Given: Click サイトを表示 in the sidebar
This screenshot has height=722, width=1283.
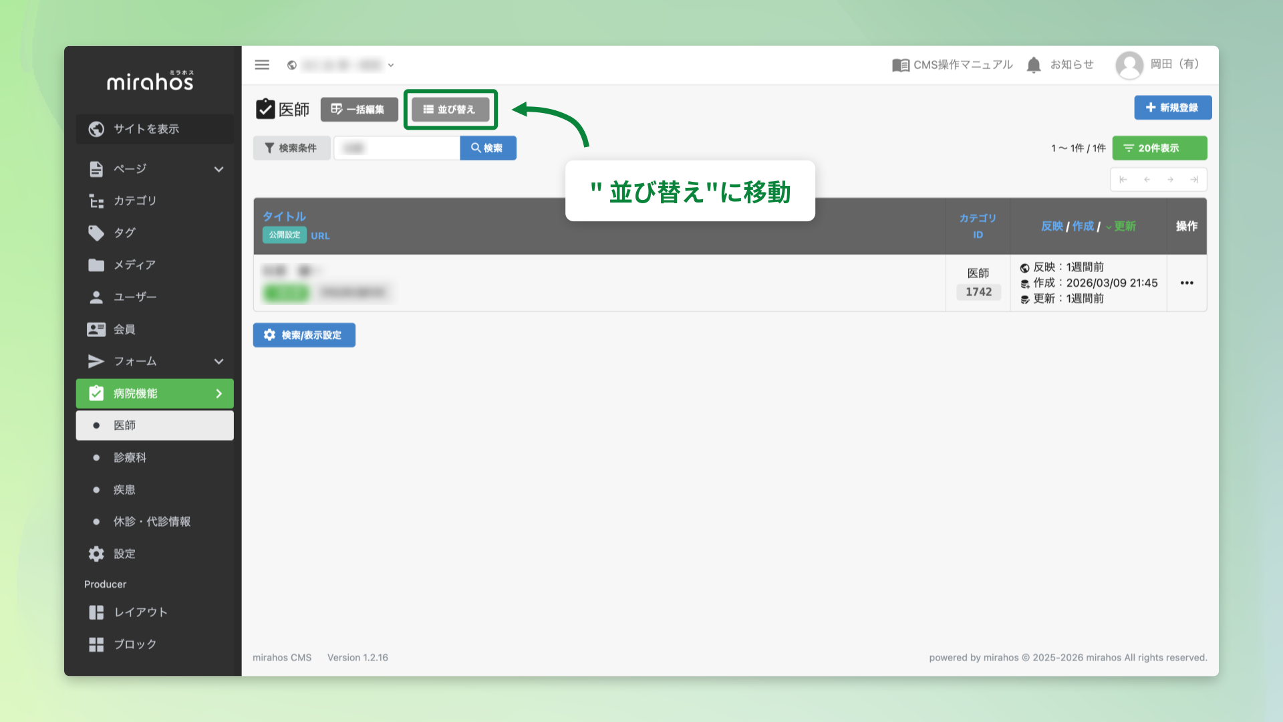Looking at the screenshot, I should click(x=155, y=129).
